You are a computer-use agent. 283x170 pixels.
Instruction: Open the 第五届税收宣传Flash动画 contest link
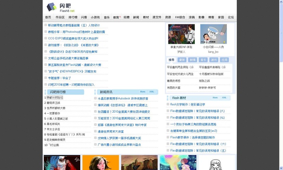point(75,65)
